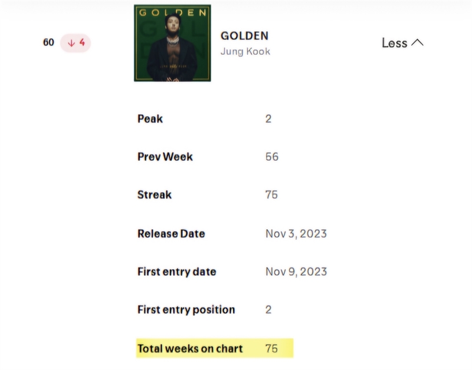Select the Peak label
The height and width of the screenshot is (370, 472).
[150, 118]
